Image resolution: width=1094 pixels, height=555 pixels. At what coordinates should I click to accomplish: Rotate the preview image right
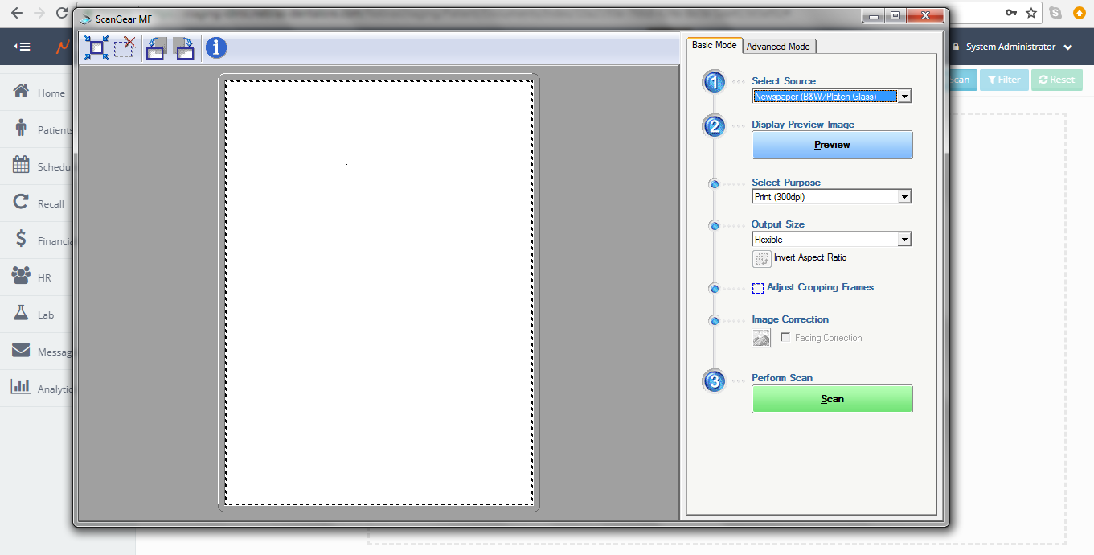click(x=184, y=48)
